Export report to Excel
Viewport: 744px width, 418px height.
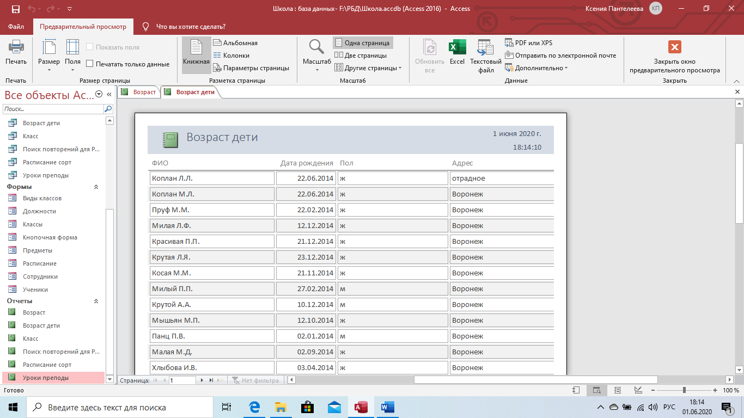(x=457, y=52)
